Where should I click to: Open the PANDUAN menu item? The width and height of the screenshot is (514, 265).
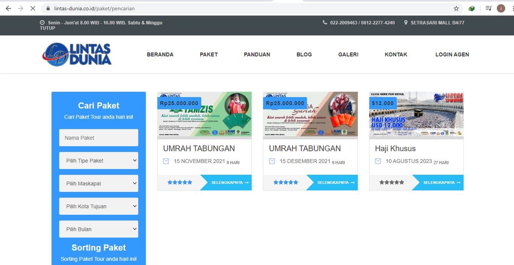tap(257, 54)
